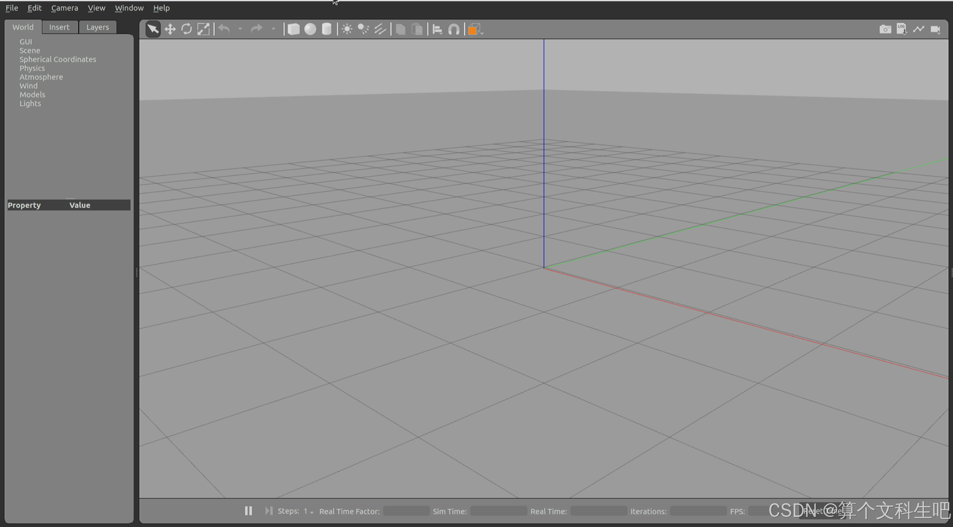Switch to the World tab
The width and height of the screenshot is (953, 527).
tap(23, 27)
